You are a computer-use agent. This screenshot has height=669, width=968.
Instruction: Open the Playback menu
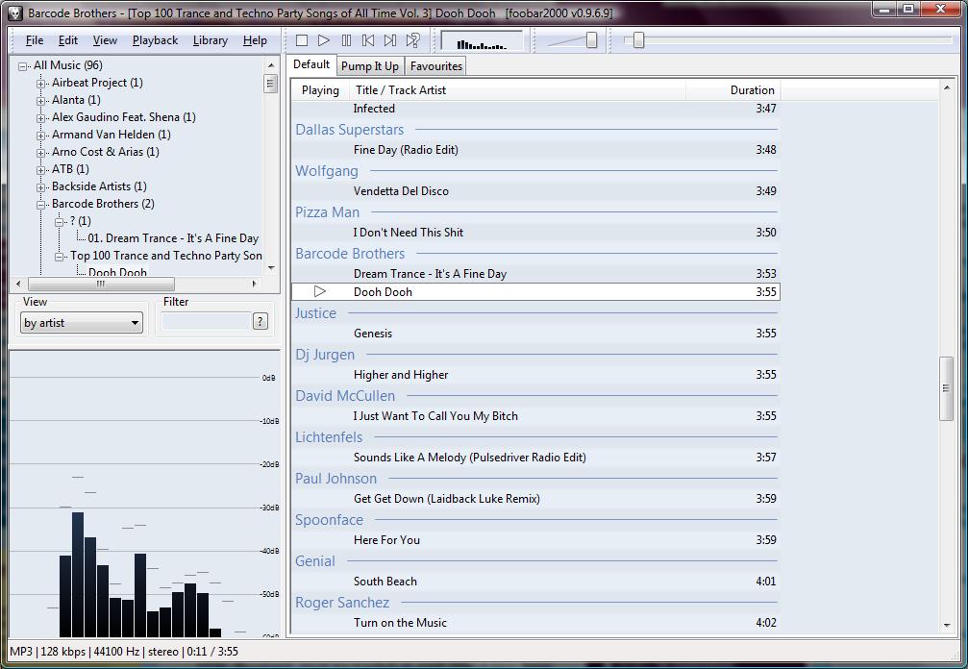pos(155,40)
